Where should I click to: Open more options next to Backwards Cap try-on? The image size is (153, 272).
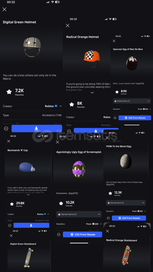pyautogui.click(x=10, y=225)
